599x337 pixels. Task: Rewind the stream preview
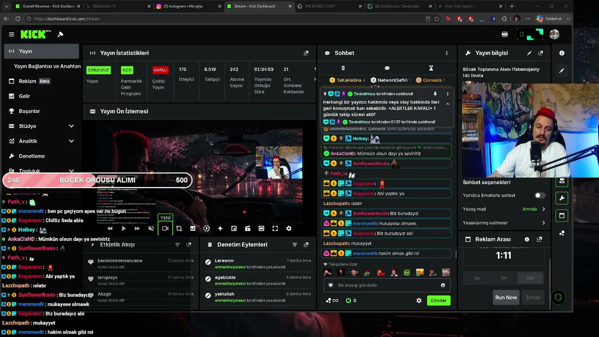tap(110, 228)
